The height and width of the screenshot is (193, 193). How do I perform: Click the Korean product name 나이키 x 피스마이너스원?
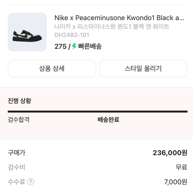click(111, 27)
